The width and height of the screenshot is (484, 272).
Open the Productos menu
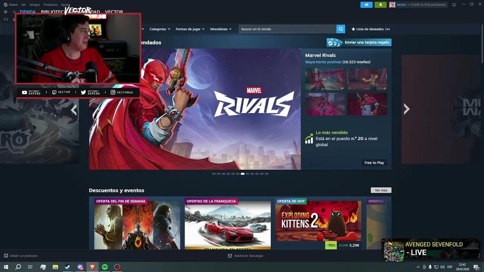[51, 5]
